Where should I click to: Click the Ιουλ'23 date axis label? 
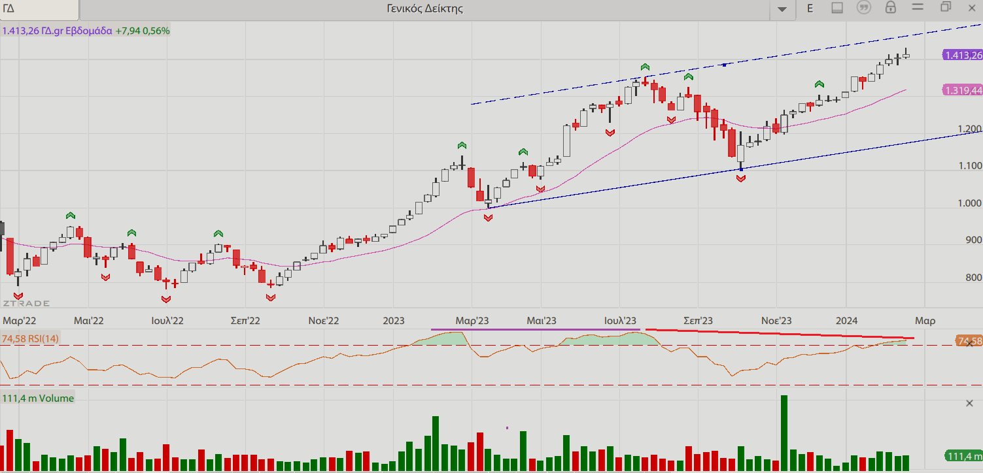coord(621,321)
